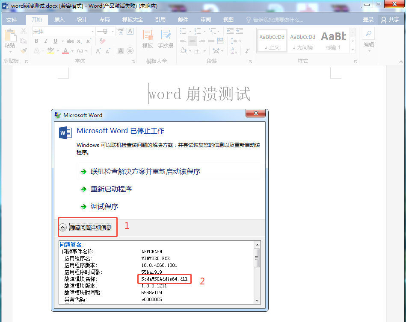Open the font color dropdown arrow
The height and width of the screenshot is (322, 406).
pos(72,51)
